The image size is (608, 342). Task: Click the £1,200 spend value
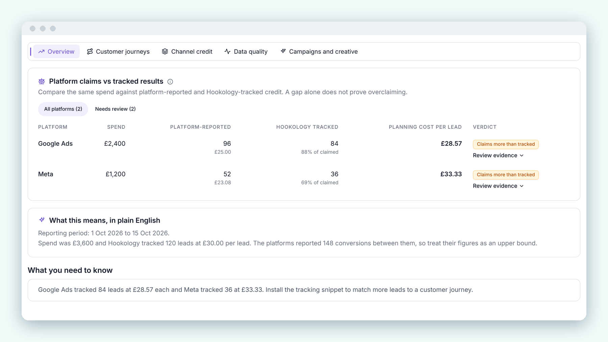point(116,174)
